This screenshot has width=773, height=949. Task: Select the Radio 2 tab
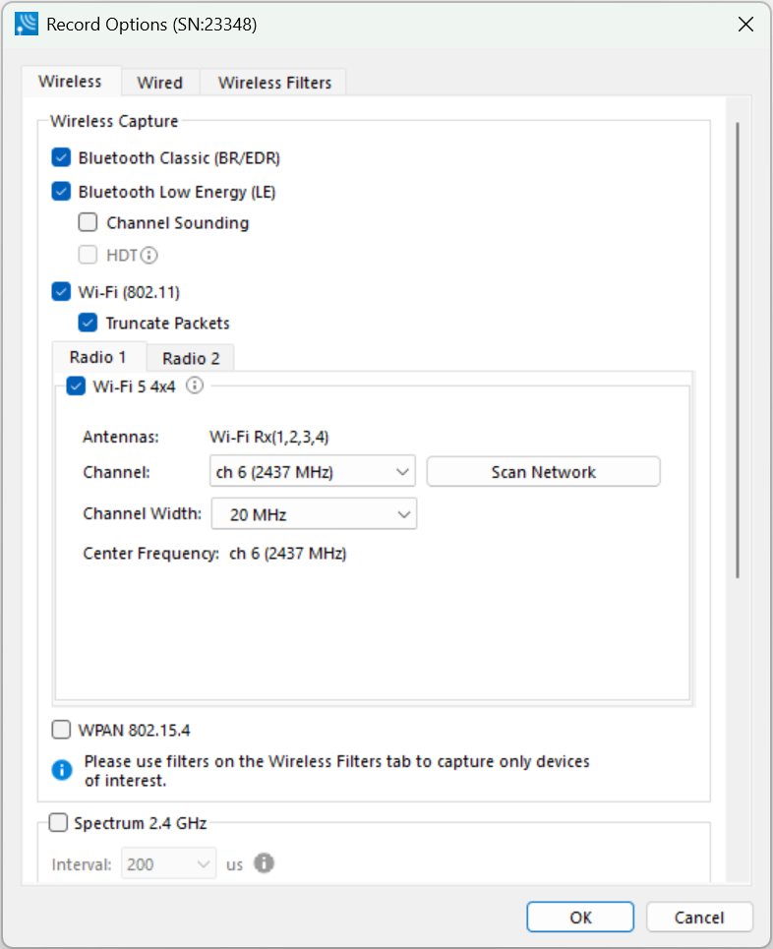(191, 359)
